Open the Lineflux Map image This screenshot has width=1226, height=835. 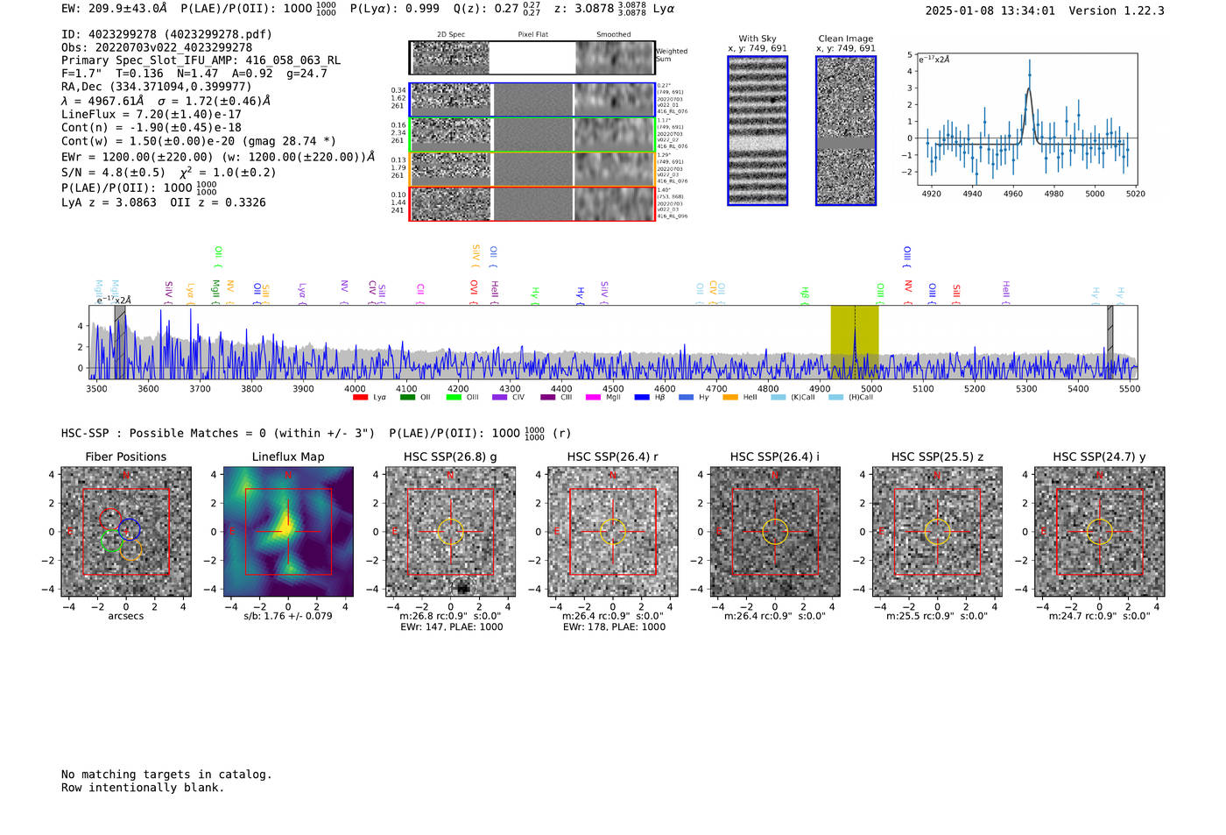click(288, 532)
